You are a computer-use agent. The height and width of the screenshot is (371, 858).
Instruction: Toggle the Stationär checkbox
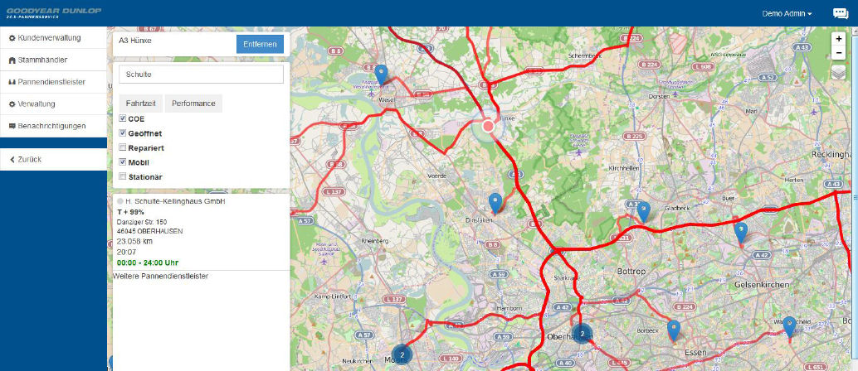click(x=123, y=176)
